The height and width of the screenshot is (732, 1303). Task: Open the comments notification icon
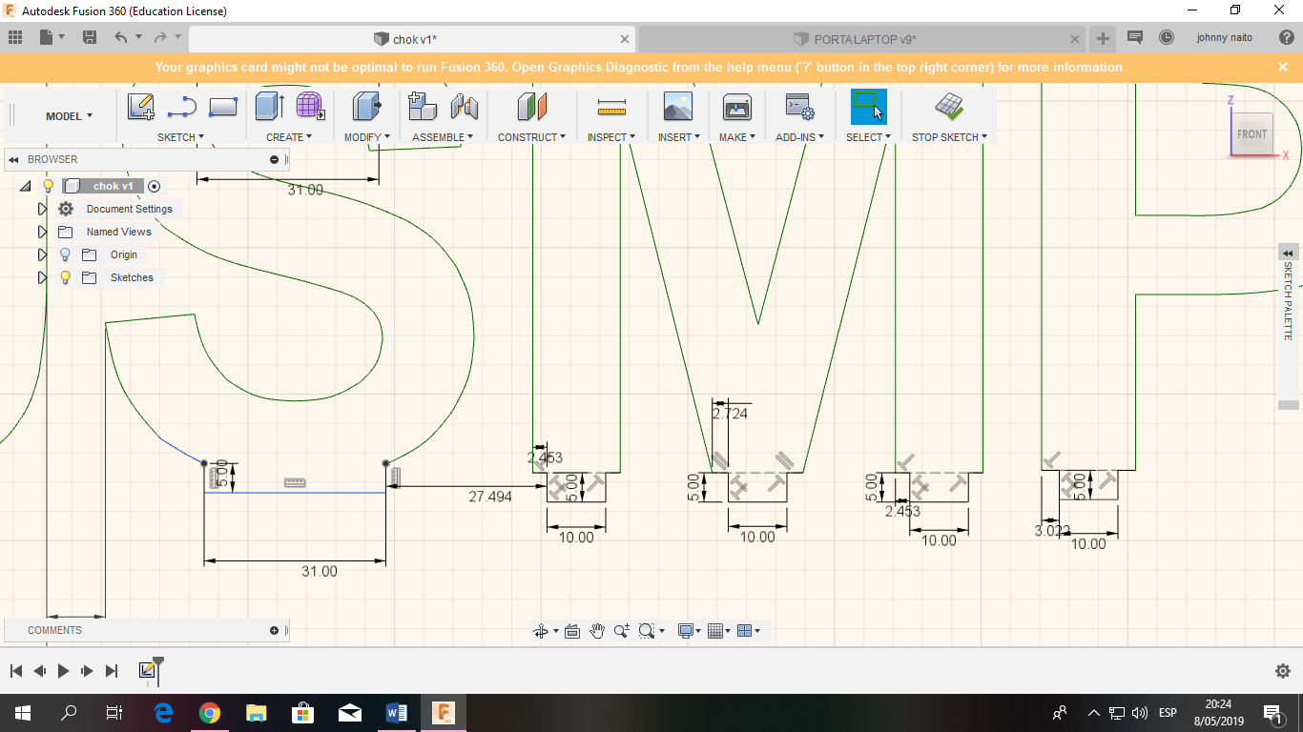[x=1135, y=37]
